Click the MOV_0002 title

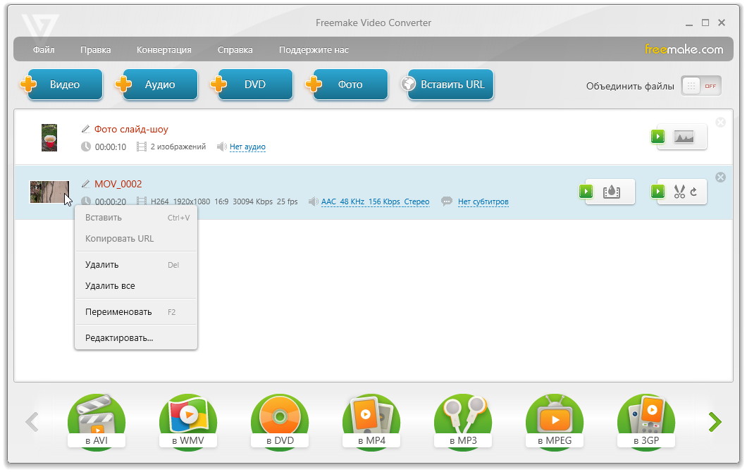click(118, 184)
